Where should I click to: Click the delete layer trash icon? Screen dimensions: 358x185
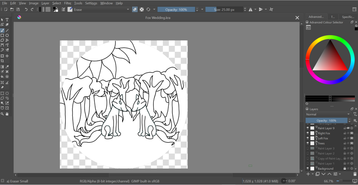(355, 174)
